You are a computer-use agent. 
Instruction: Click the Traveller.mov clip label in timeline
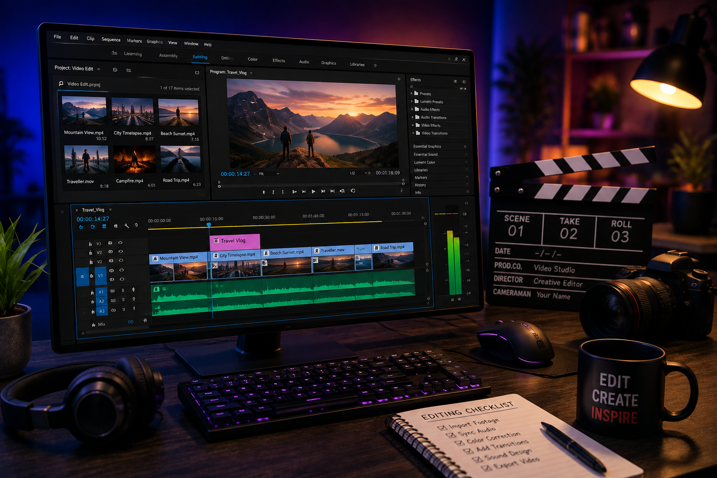point(333,250)
